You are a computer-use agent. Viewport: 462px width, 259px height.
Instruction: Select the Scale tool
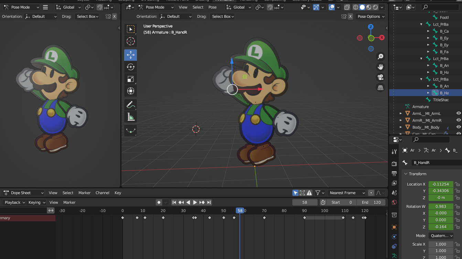[130, 79]
